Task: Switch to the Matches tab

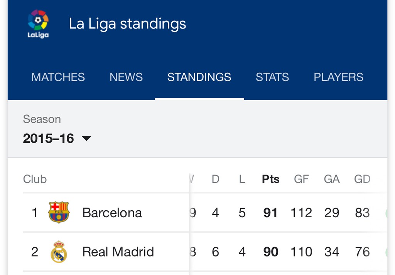Action: pyautogui.click(x=58, y=77)
